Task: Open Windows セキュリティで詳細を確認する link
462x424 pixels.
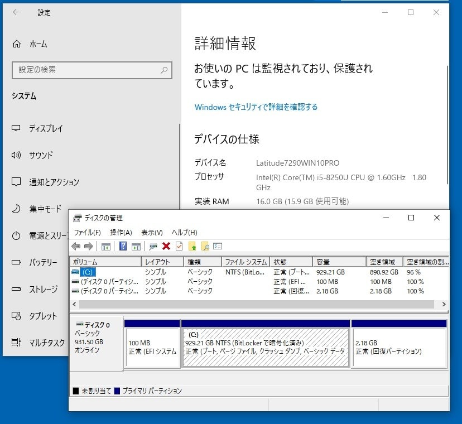Action: pyautogui.click(x=256, y=107)
